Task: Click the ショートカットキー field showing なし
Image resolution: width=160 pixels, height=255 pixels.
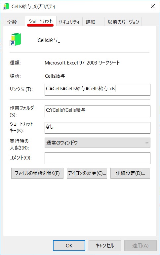Action: click(x=98, y=128)
